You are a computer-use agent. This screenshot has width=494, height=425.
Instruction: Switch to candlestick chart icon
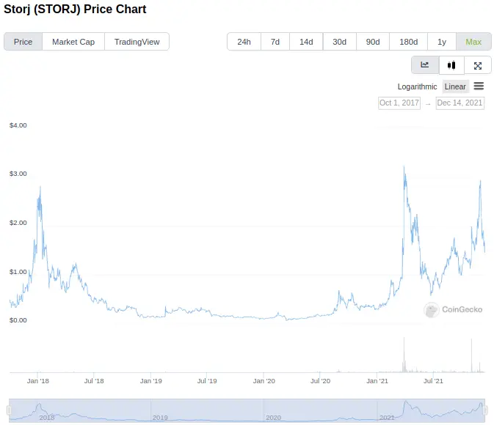click(x=451, y=65)
